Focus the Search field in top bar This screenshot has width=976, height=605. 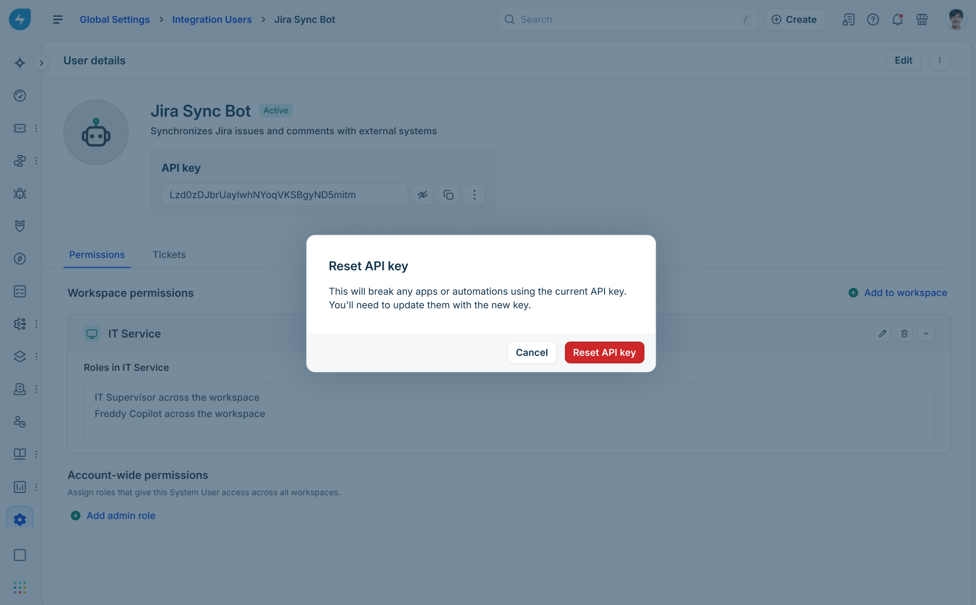coord(627,19)
